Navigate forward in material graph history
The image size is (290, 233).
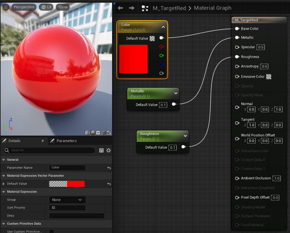[132, 8]
